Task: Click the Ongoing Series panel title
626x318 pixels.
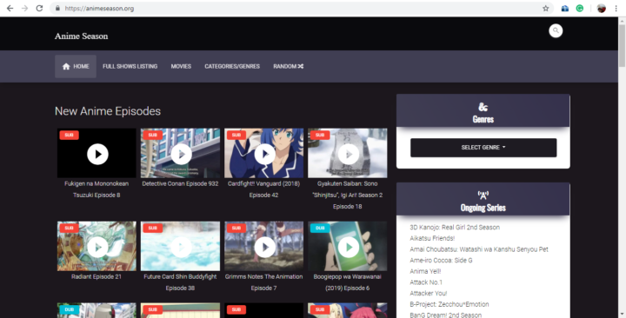Action: coord(483,208)
